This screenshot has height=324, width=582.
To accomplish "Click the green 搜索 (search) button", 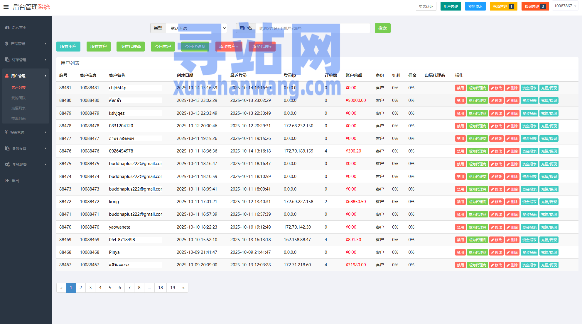I will coord(382,28).
